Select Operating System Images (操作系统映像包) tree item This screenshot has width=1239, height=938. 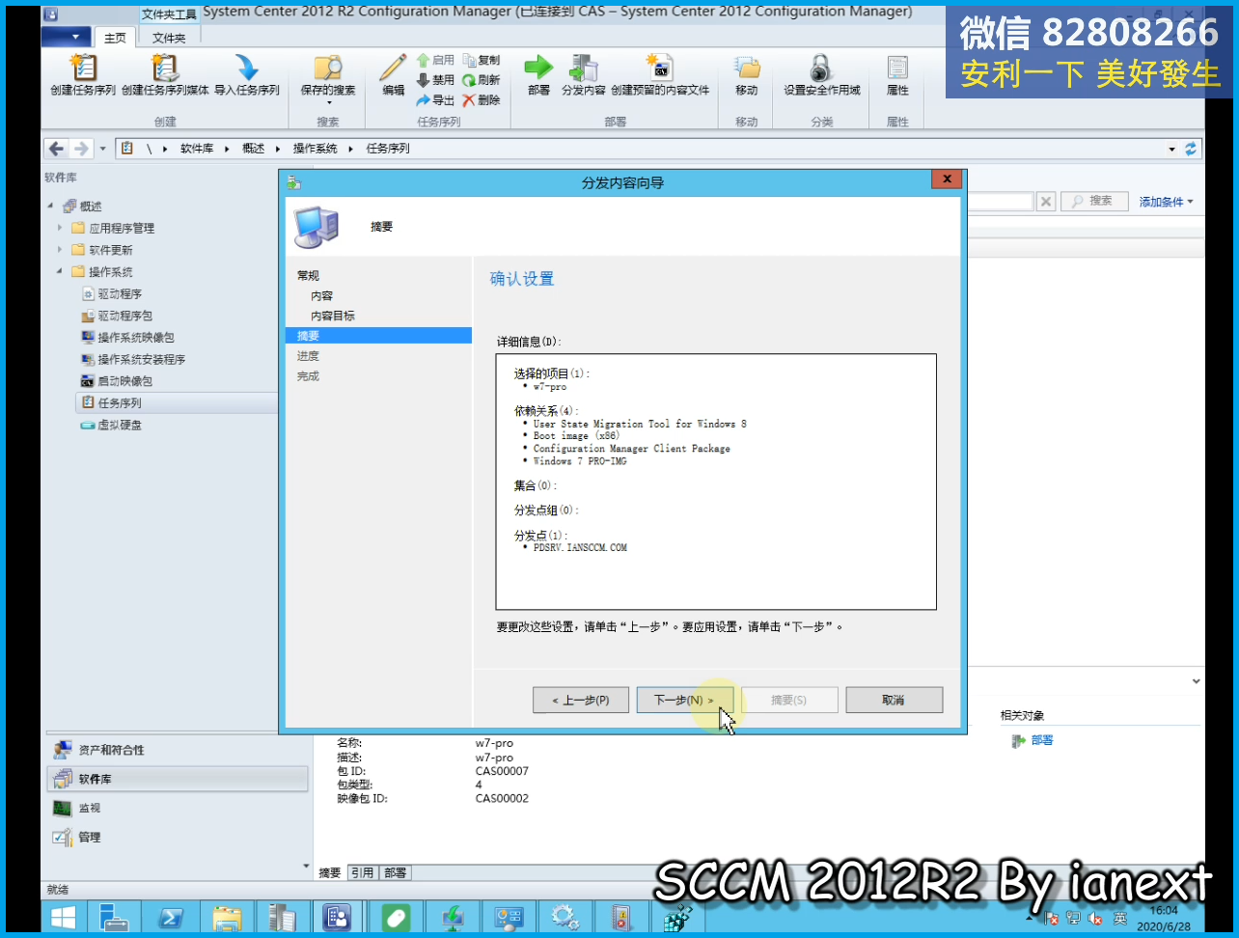(x=128, y=338)
